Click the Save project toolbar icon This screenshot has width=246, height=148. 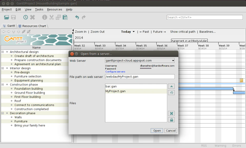[x=13, y=17]
